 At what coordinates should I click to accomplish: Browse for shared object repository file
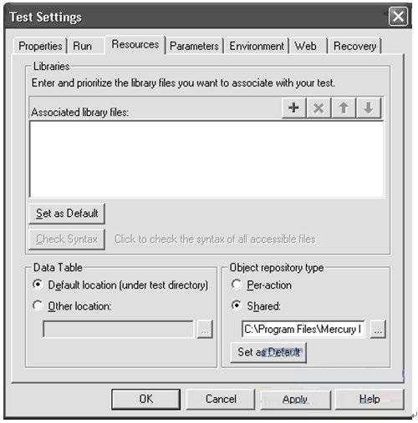click(x=378, y=330)
